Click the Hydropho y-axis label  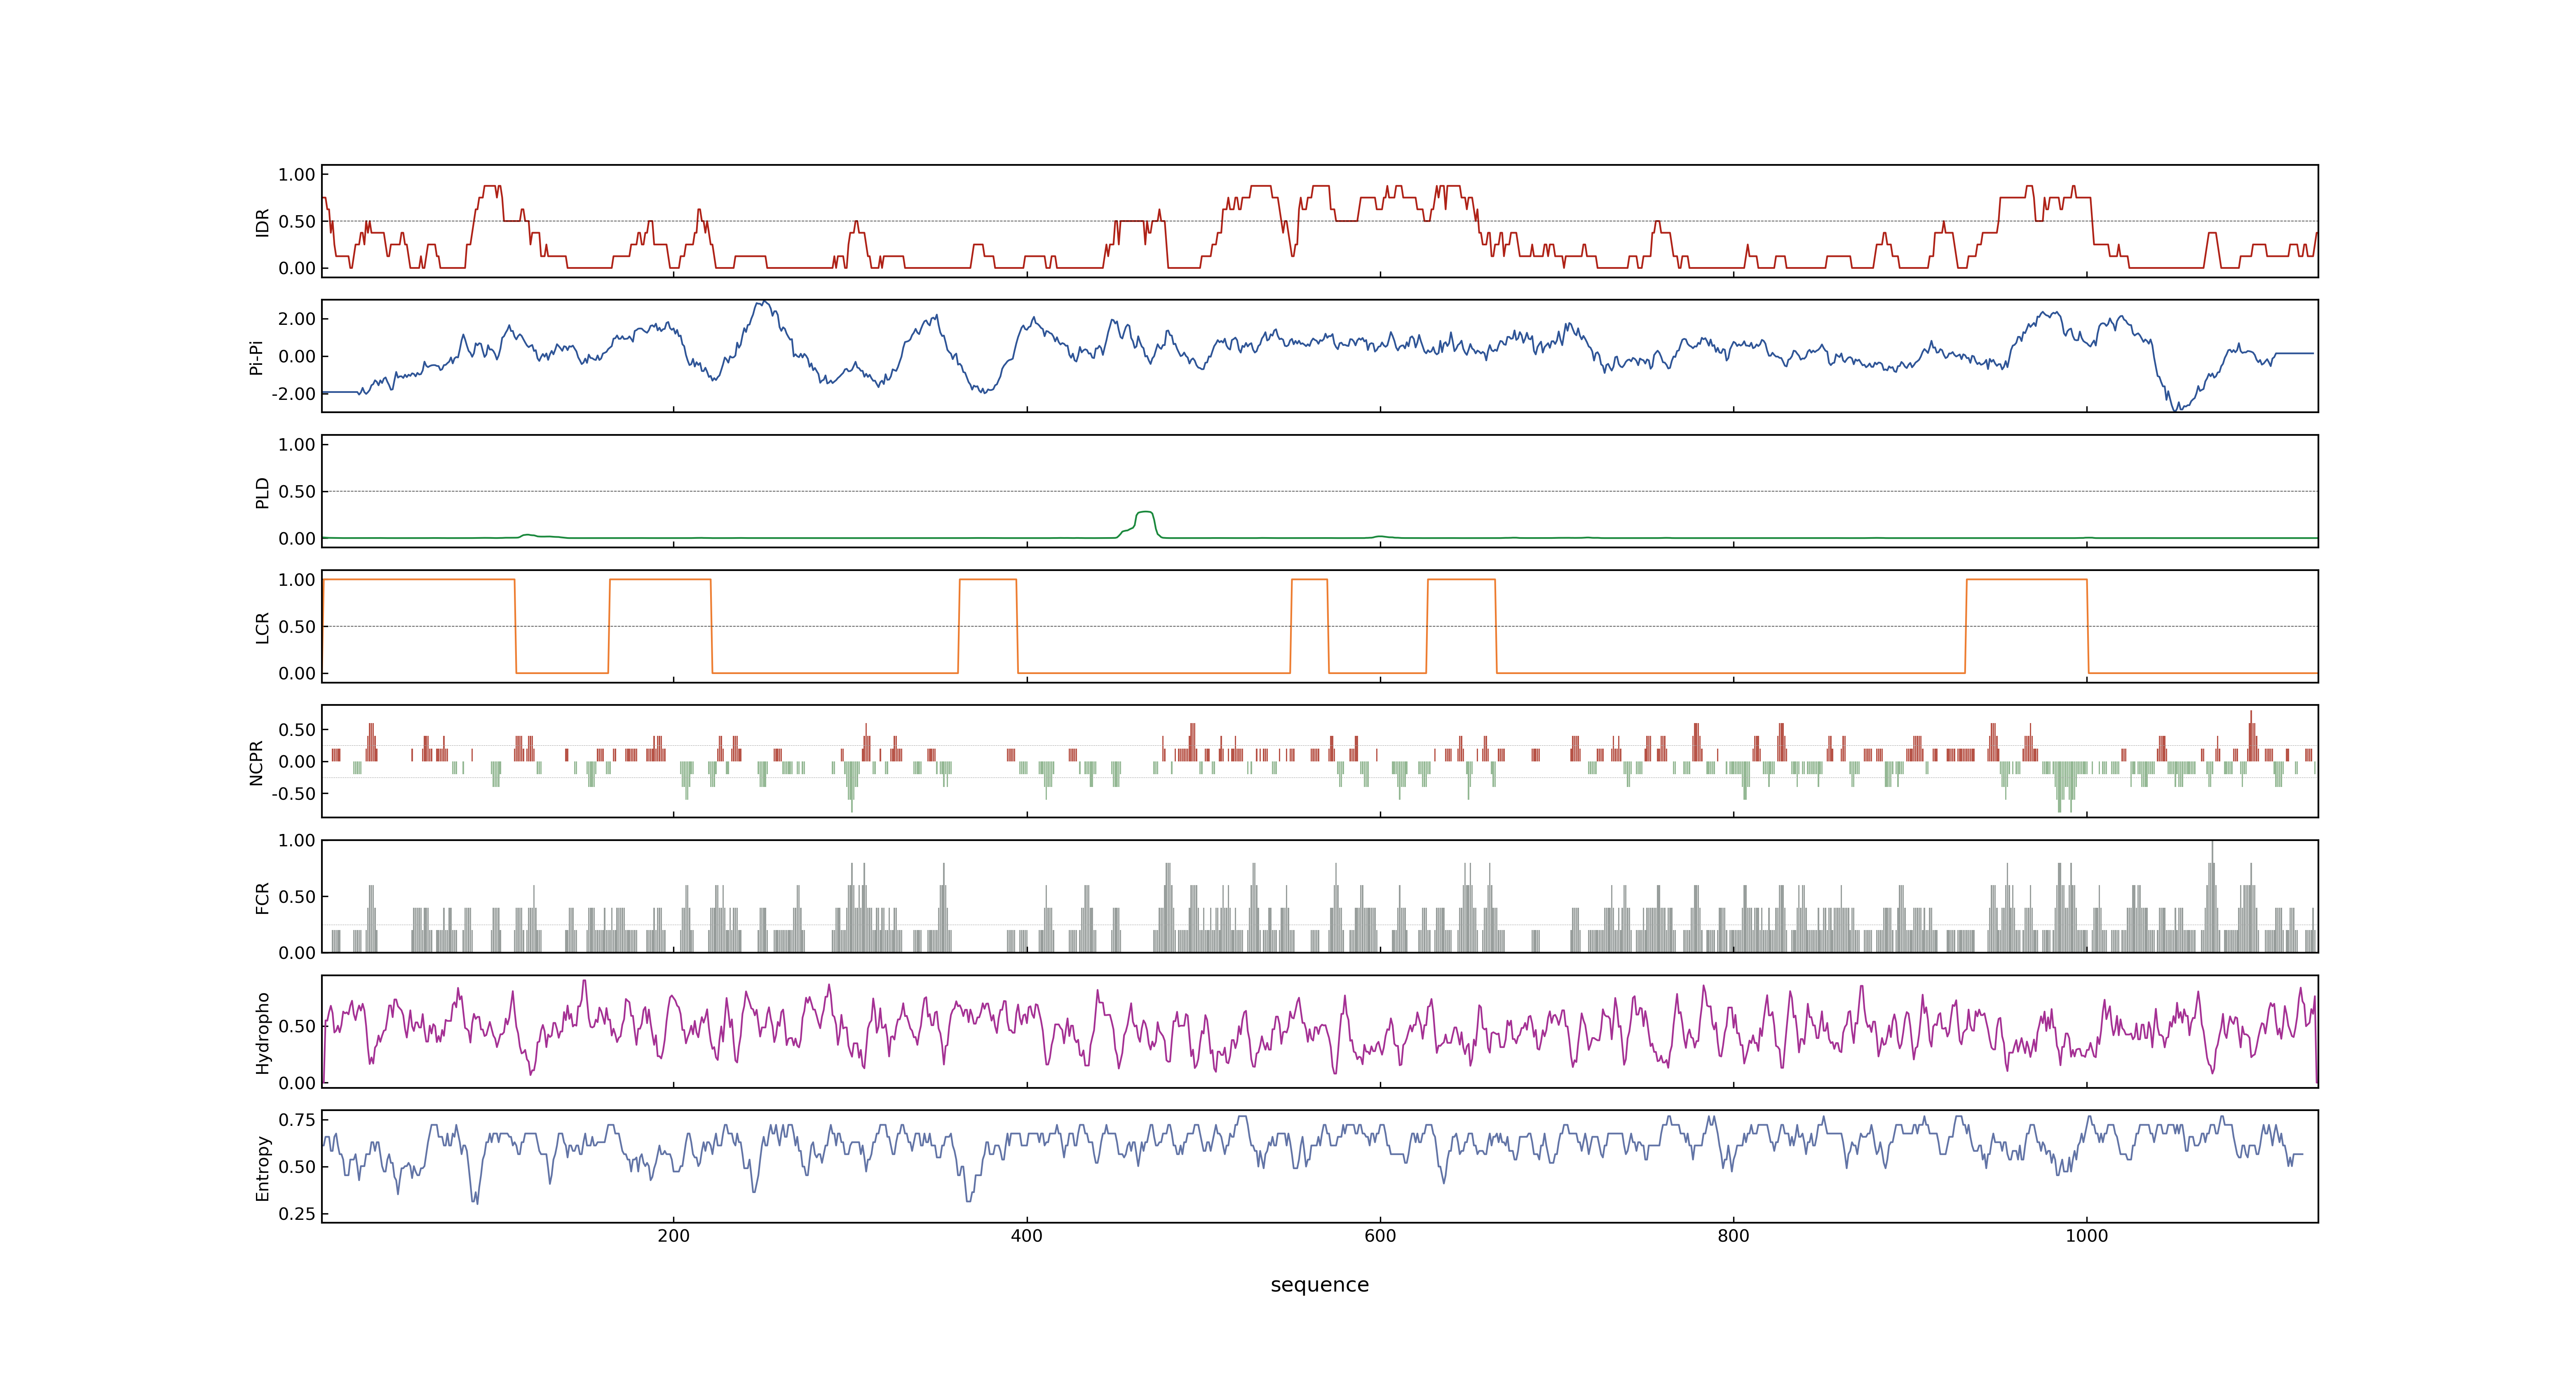(262, 1033)
